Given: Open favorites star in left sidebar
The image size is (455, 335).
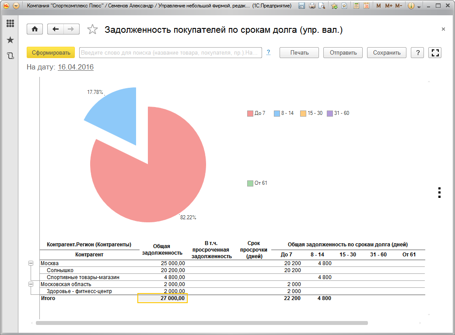Looking at the screenshot, I should pyautogui.click(x=10, y=40).
